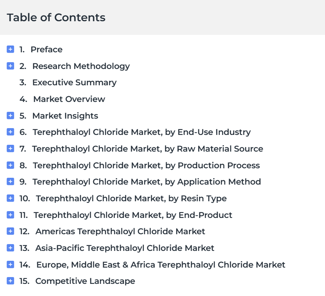This screenshot has width=325, height=296.
Task: Click the Market Insights label
Action: [65, 116]
